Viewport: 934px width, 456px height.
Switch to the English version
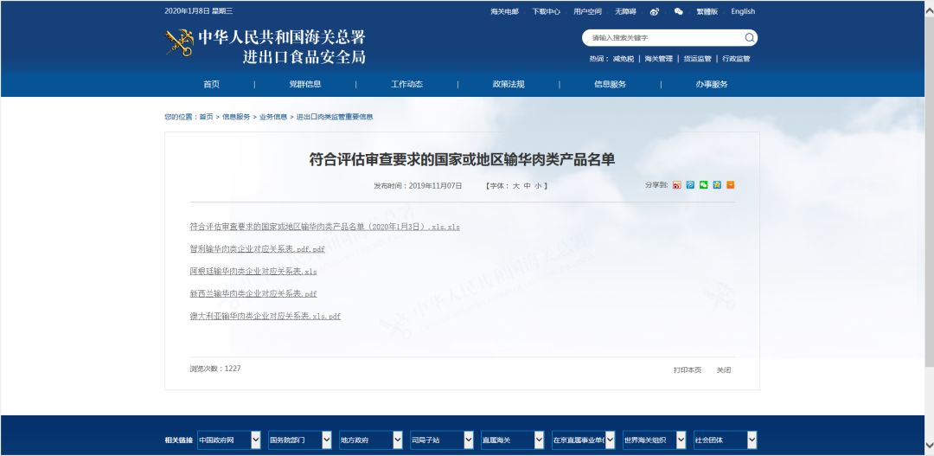pos(743,11)
